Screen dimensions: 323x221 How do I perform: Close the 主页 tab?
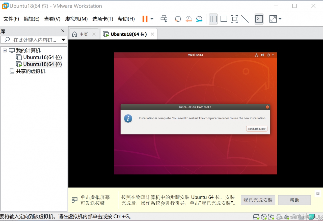coord(94,34)
